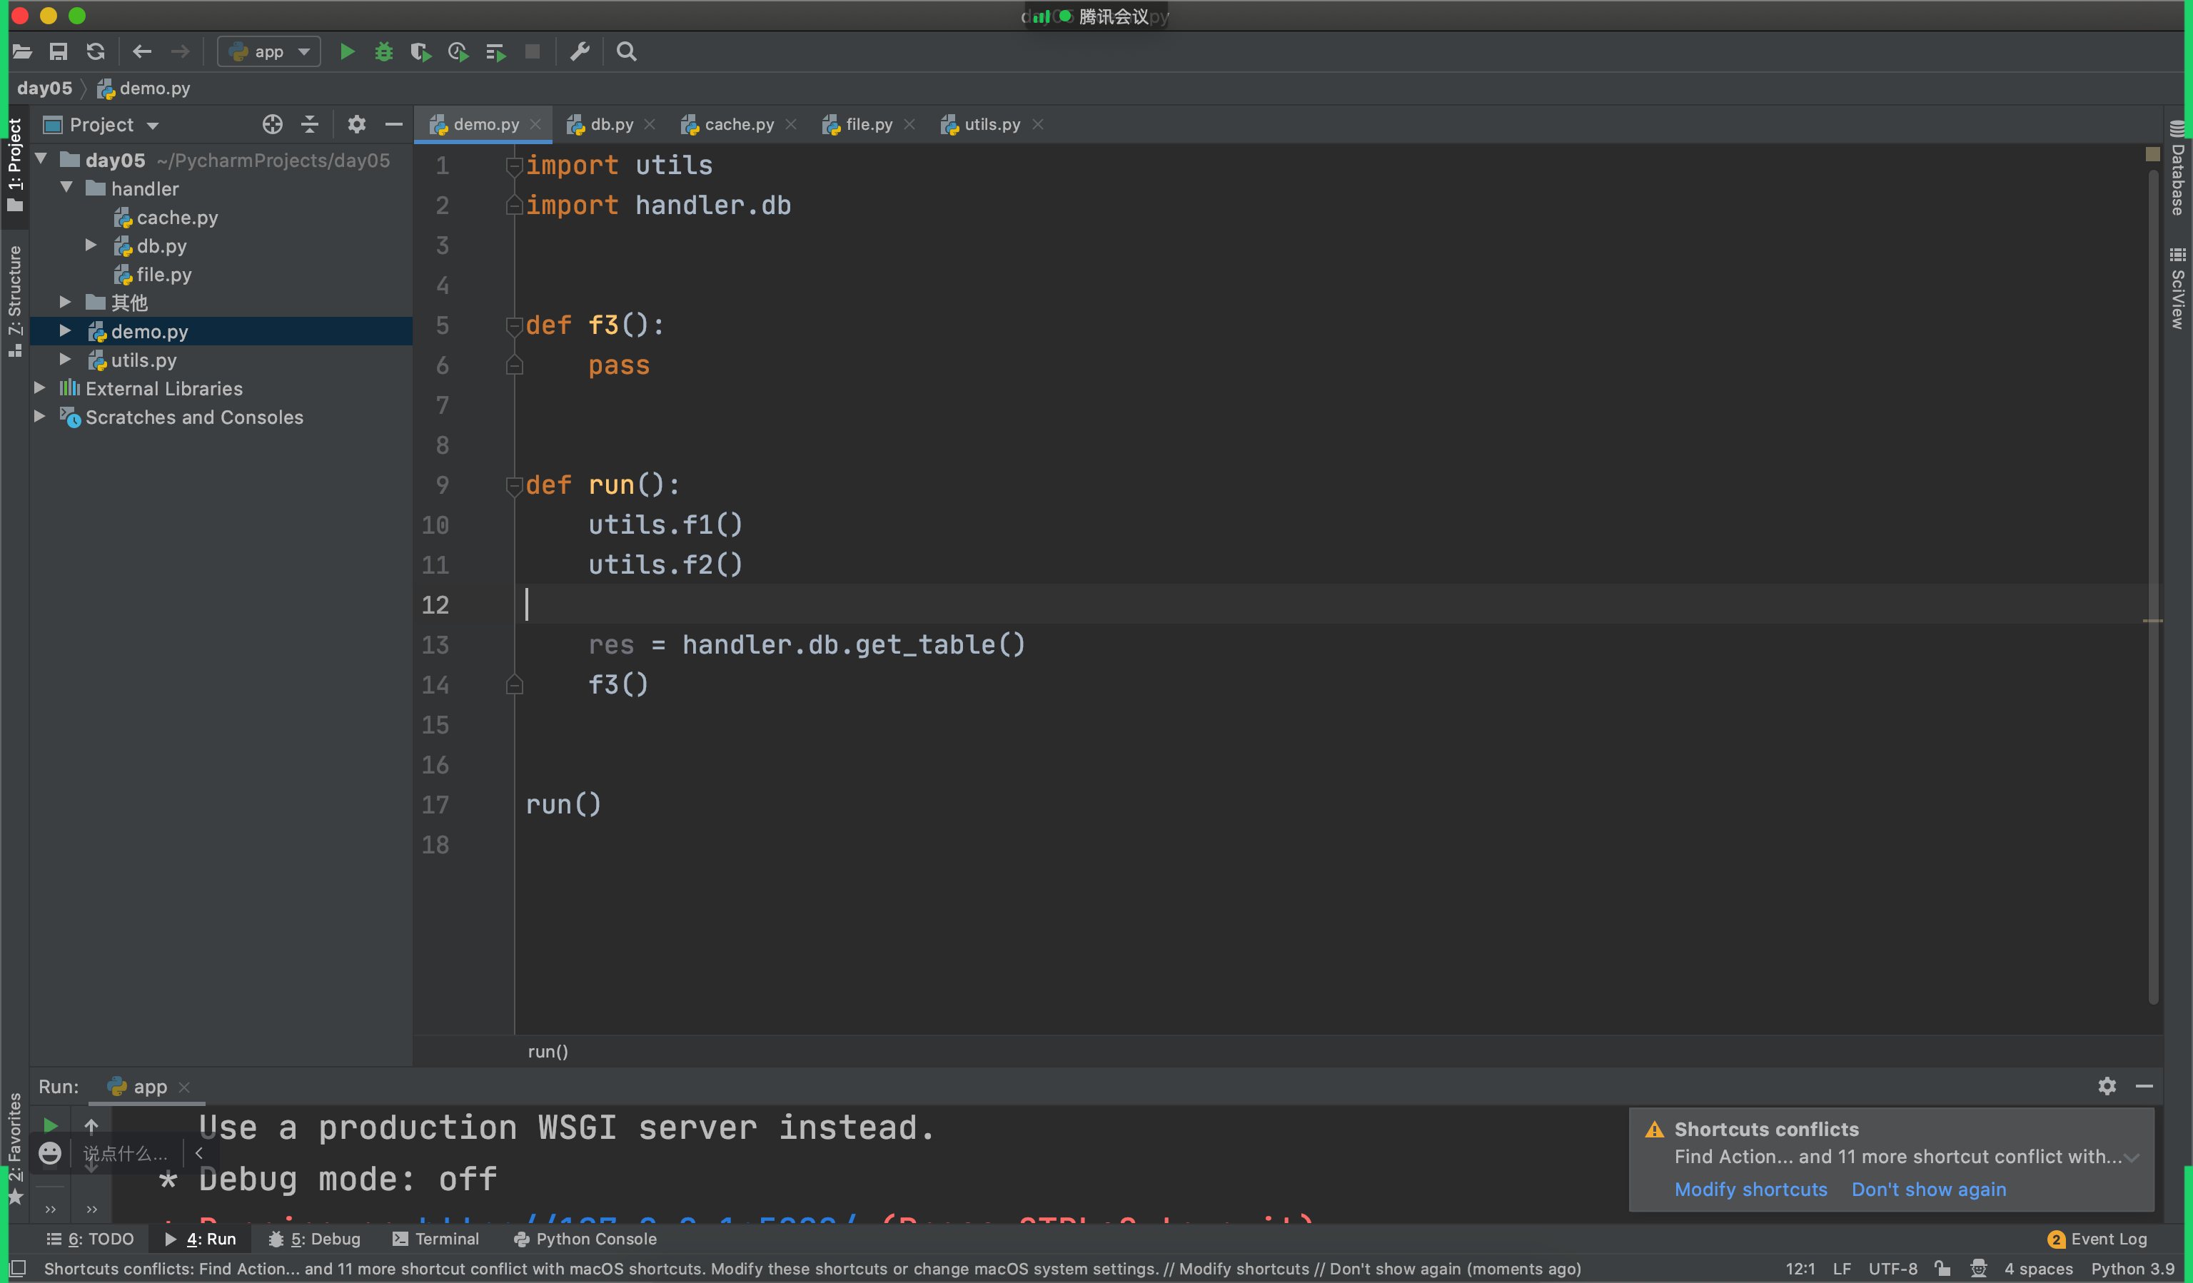
Task: Switch to the cache.py editor tab
Action: click(739, 124)
